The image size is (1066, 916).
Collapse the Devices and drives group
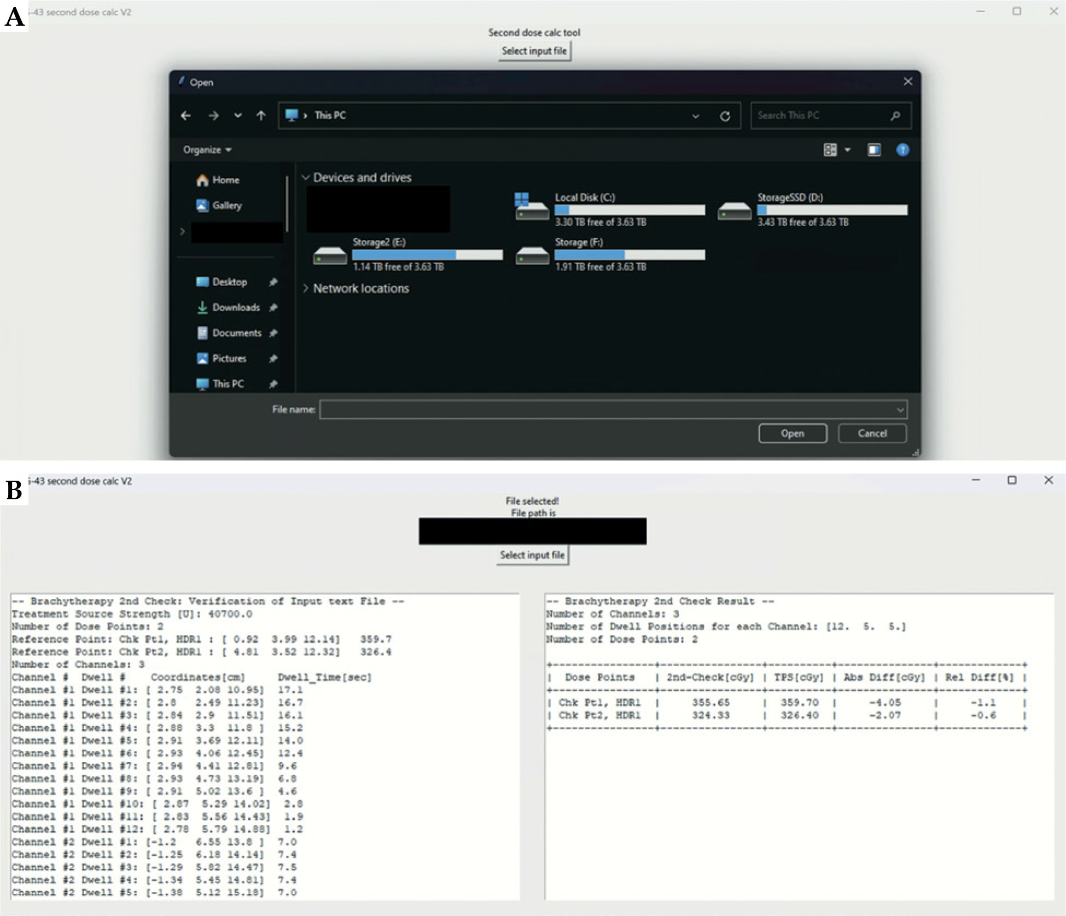click(306, 177)
